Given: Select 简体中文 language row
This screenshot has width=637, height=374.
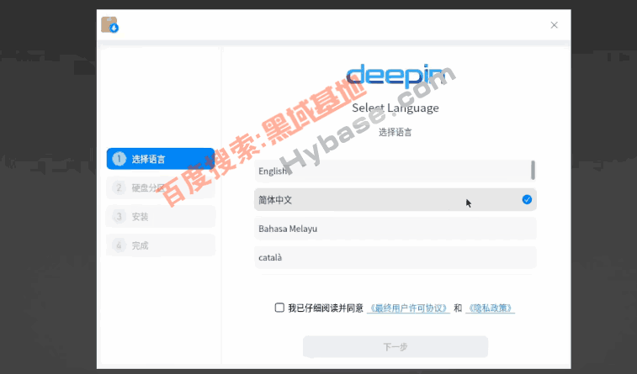Looking at the screenshot, I should (x=395, y=199).
